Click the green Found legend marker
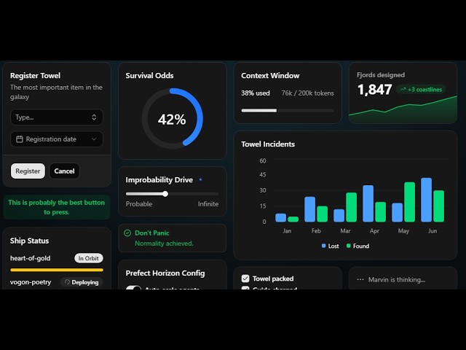Screen dimensions: 466x350 pos(349,246)
